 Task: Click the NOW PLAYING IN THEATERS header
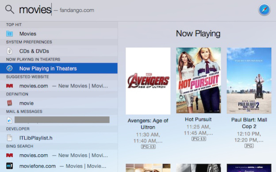click(33, 59)
